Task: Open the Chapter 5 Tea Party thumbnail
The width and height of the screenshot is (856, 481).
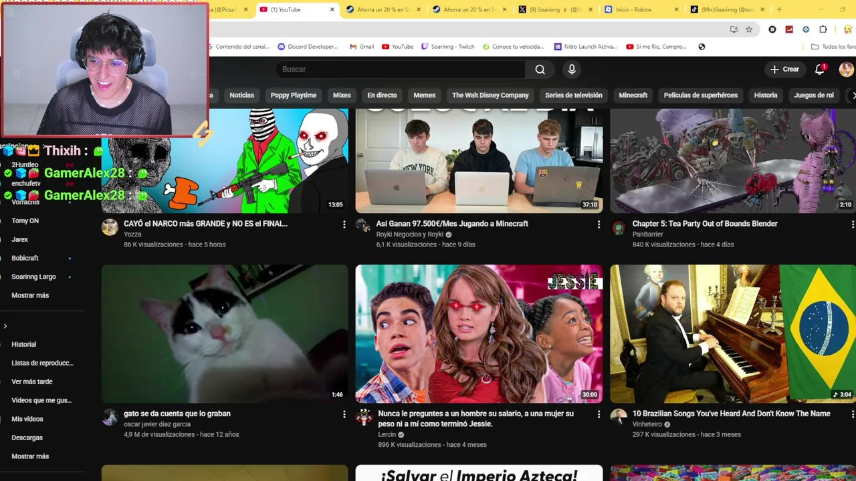Action: coord(733,161)
